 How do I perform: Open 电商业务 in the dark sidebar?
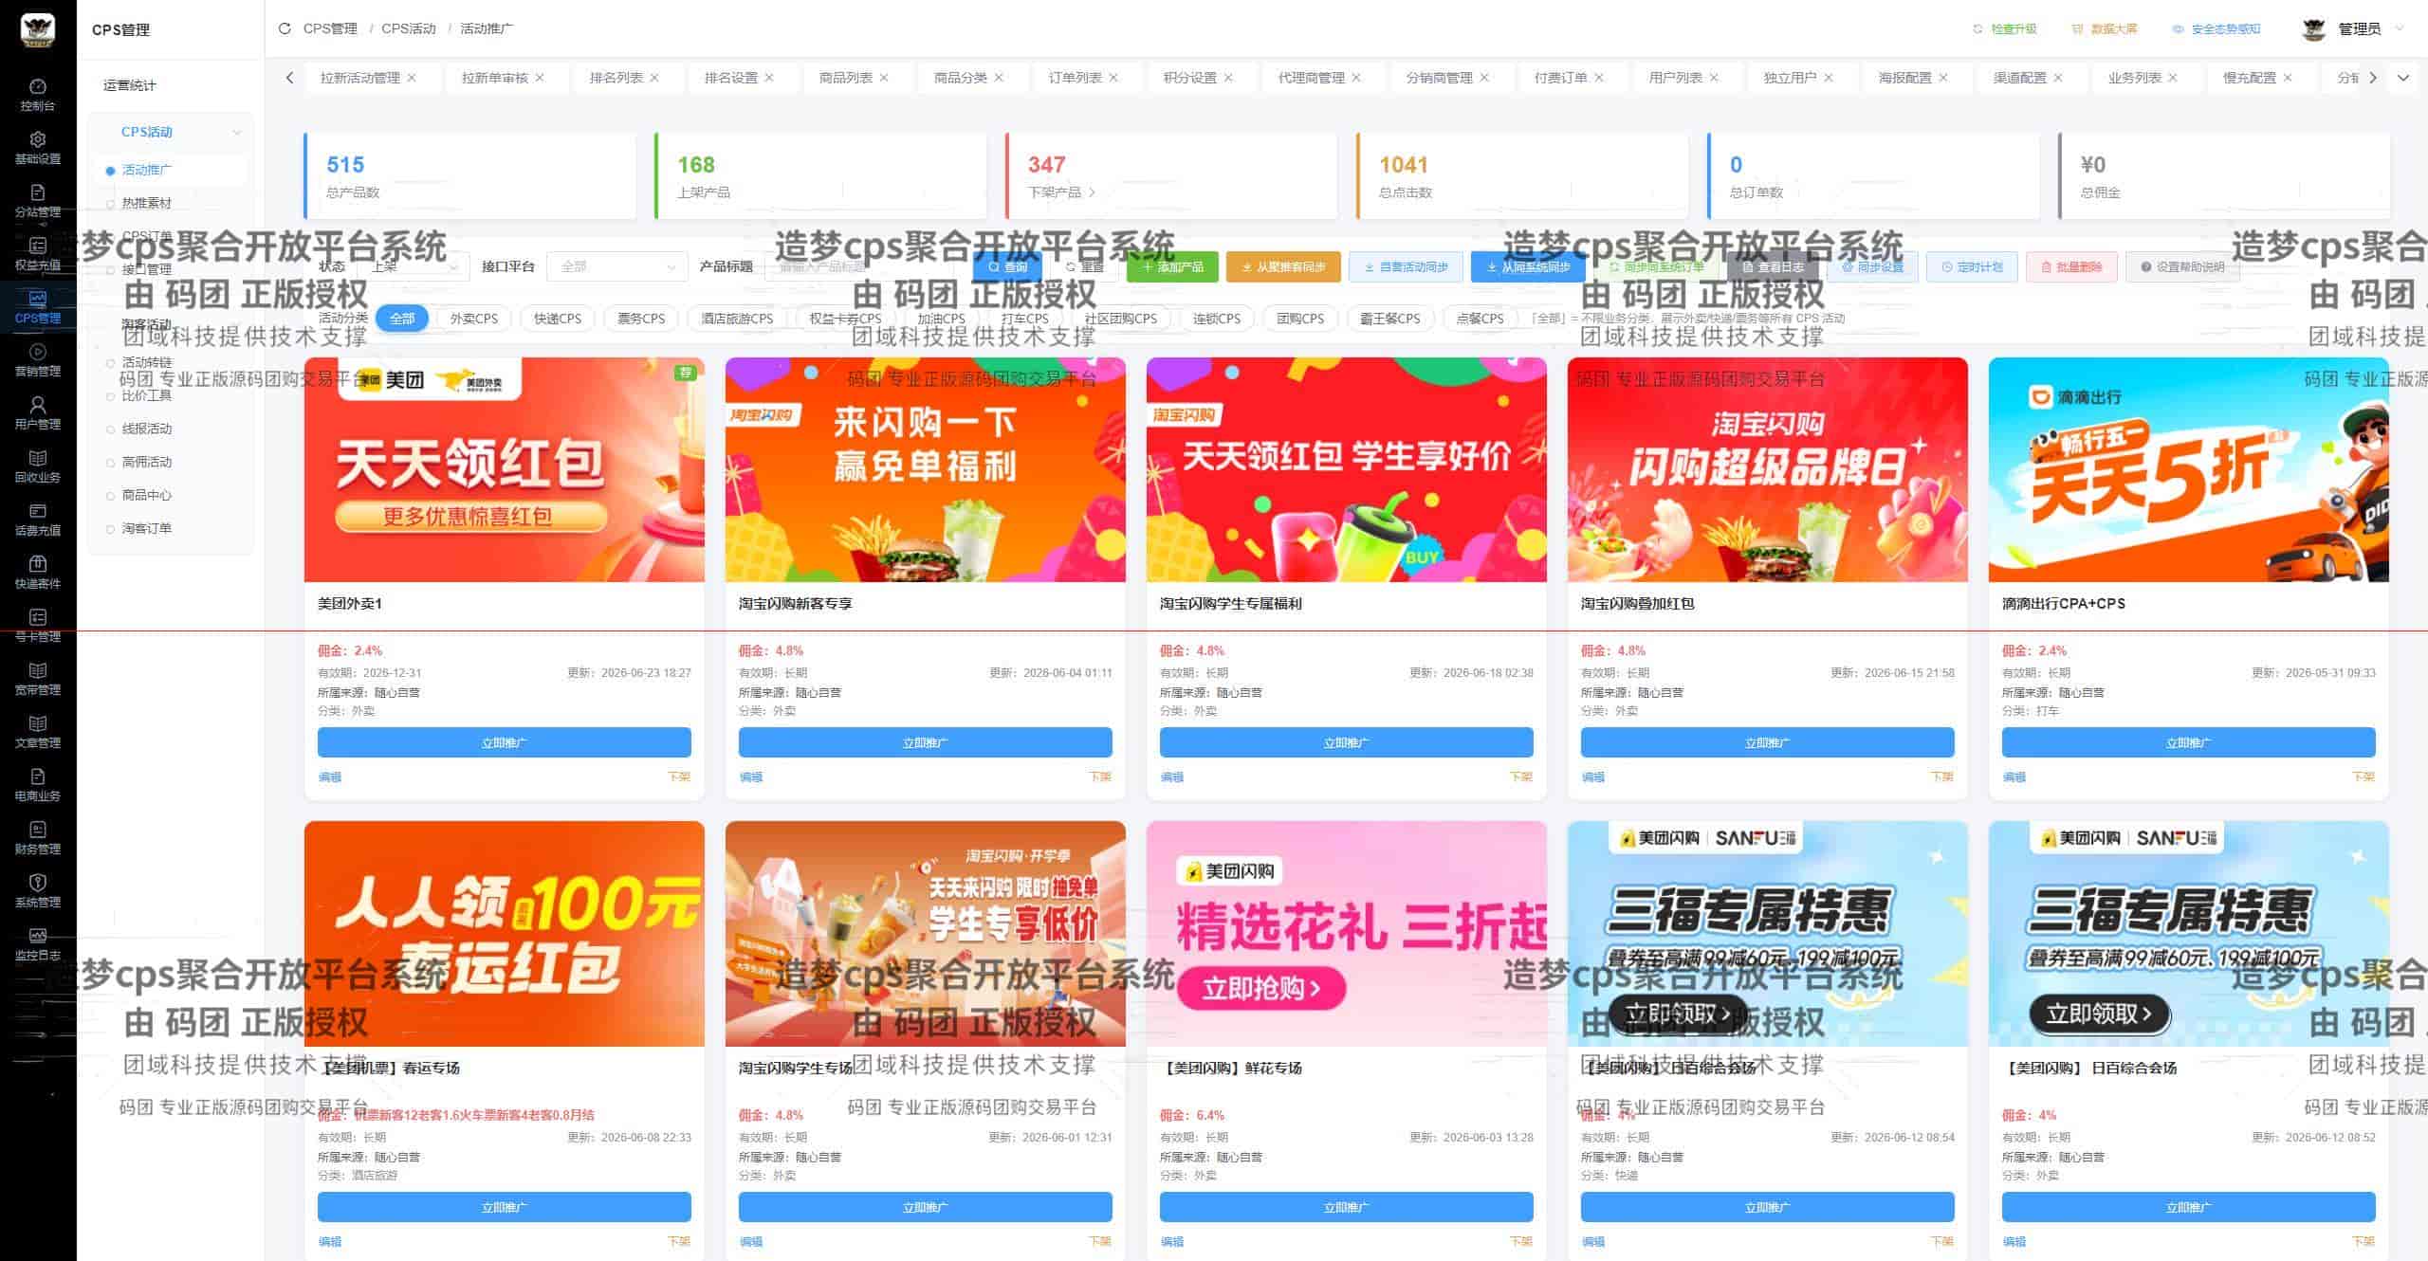[38, 785]
